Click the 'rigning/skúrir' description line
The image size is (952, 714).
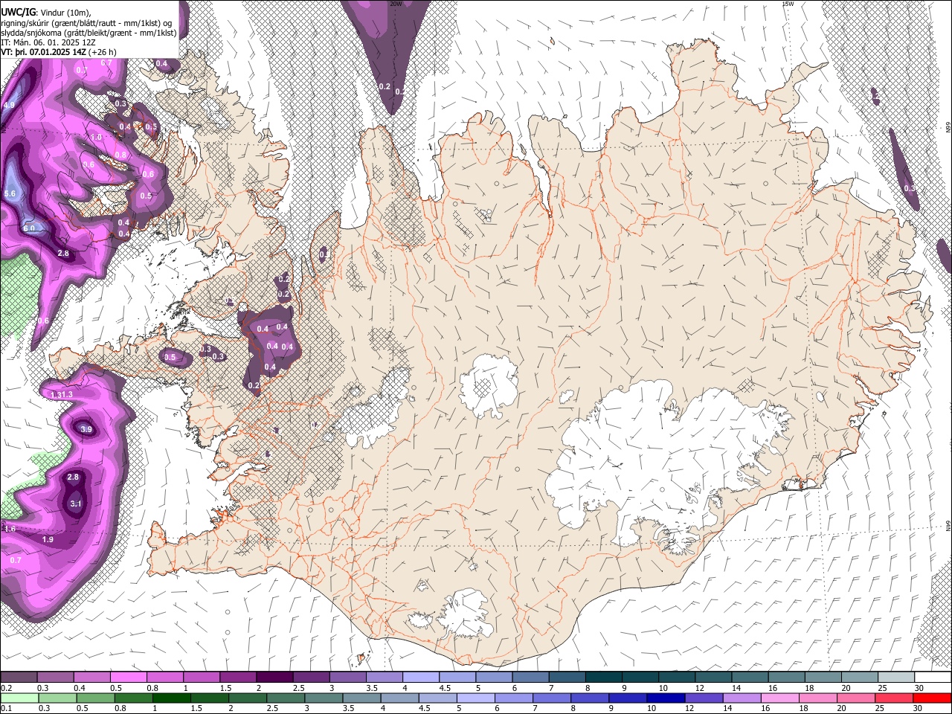86,23
